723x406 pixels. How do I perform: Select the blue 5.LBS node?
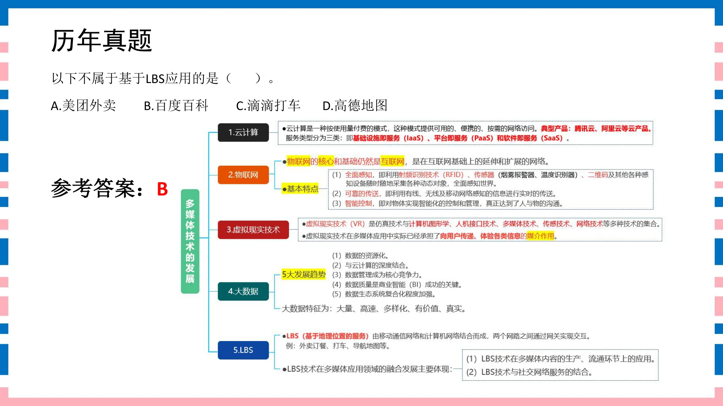pos(243,350)
